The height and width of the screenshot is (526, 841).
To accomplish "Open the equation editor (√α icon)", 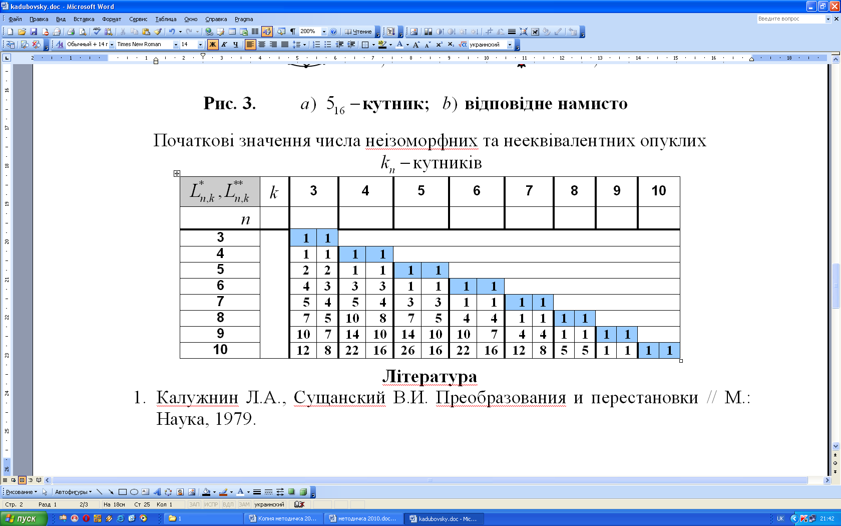I will coord(463,45).
